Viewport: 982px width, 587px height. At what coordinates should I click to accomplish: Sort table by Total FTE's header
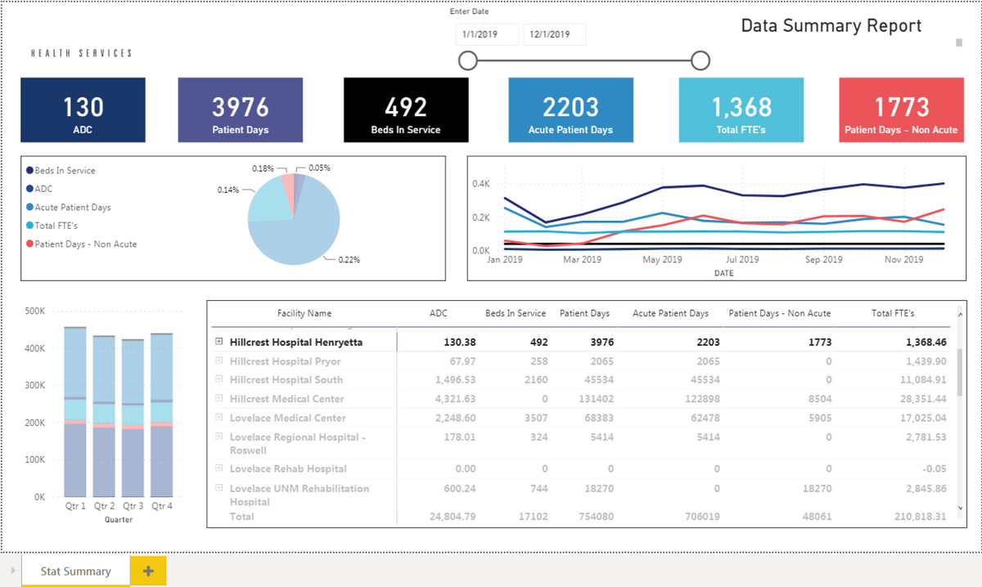coord(893,313)
